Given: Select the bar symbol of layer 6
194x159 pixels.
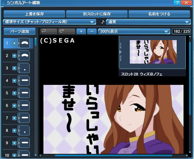Looking at the screenshot, I should (24, 106).
